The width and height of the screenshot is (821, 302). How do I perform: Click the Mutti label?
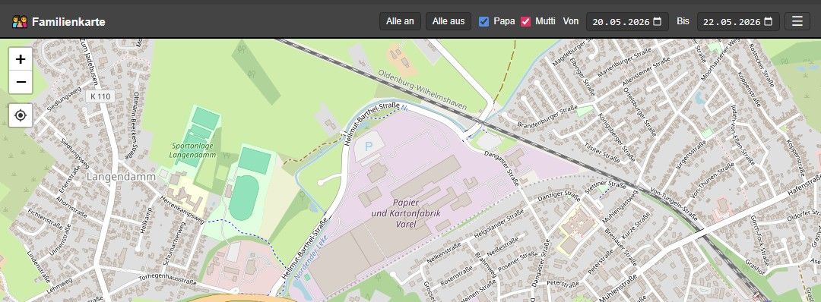click(x=545, y=21)
